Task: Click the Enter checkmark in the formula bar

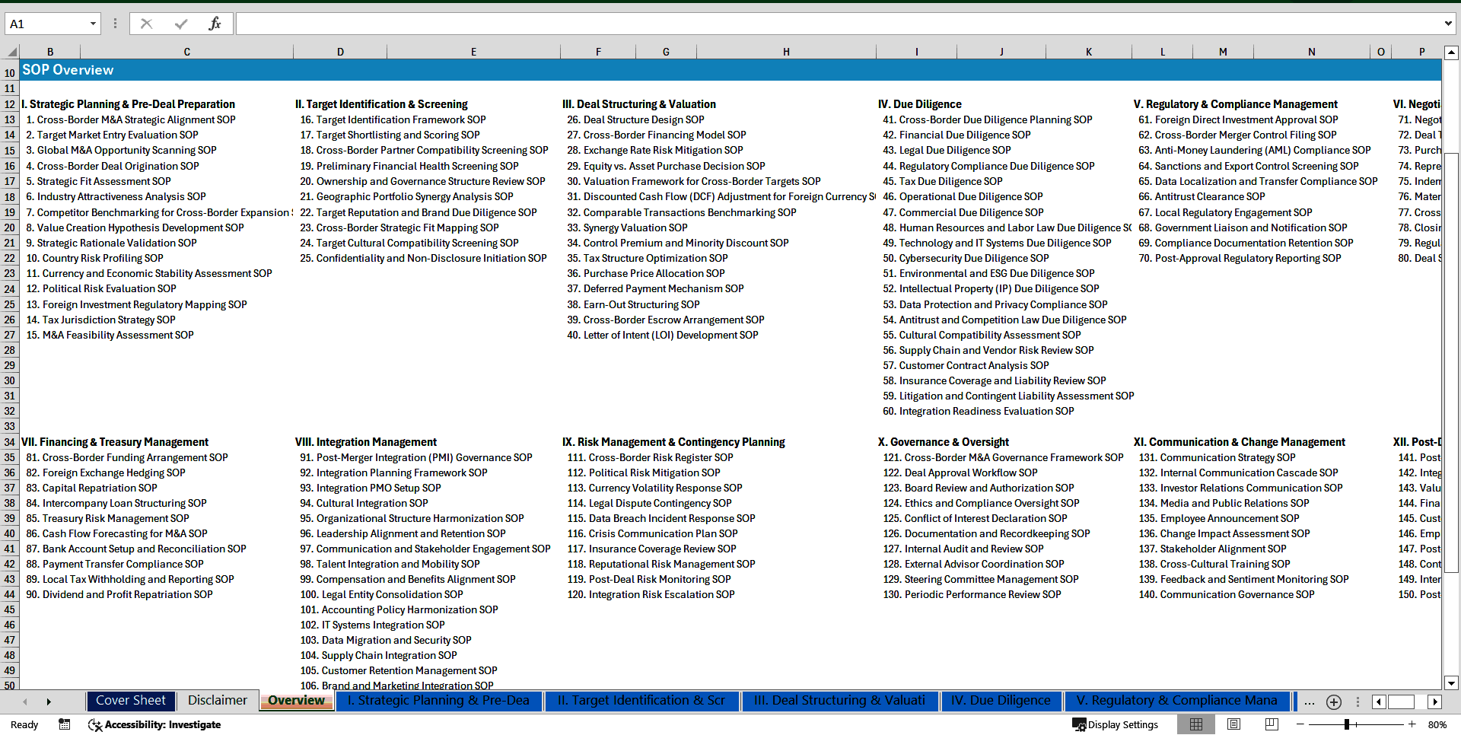Action: click(183, 23)
